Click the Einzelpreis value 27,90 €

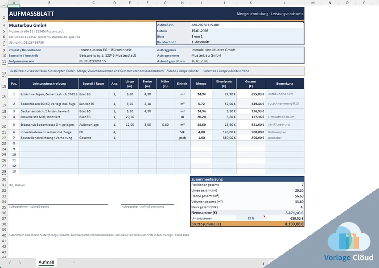point(224,94)
